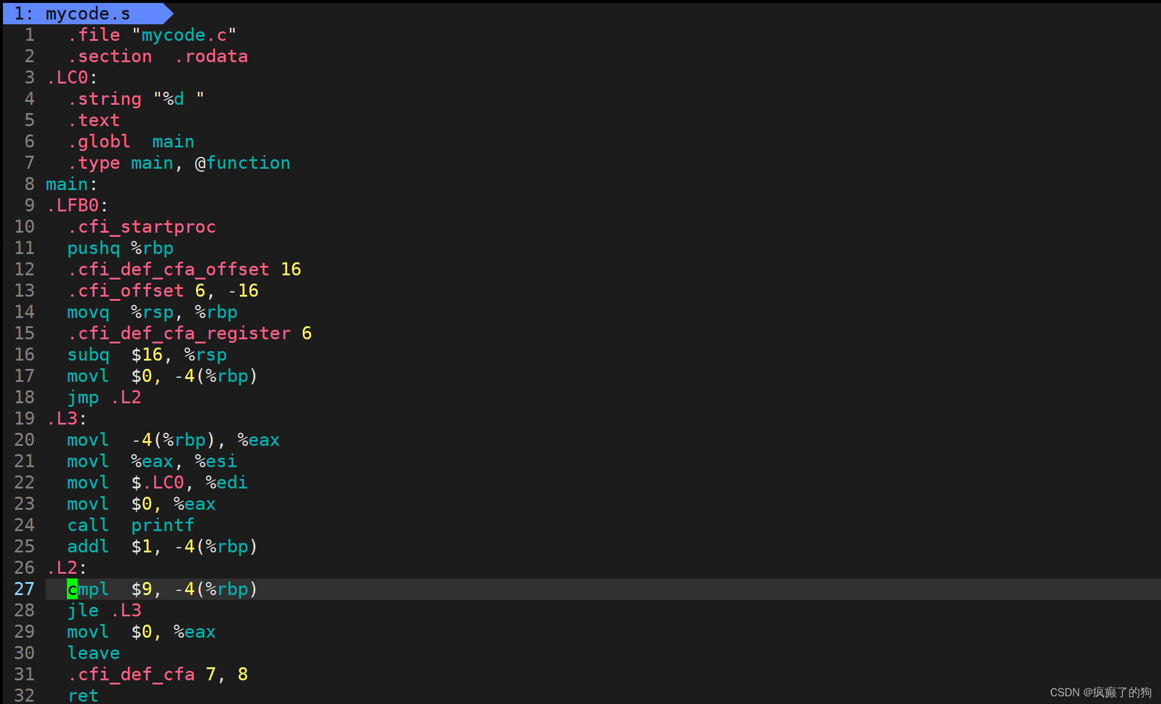Click the .cfi_startproc directive
This screenshot has height=704, width=1161.
142,227
